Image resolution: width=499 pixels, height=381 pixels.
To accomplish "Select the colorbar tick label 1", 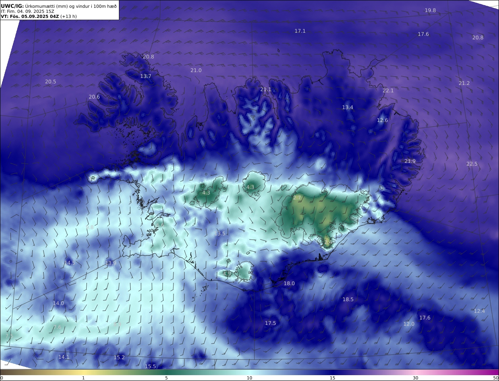I will click(x=83, y=378).
